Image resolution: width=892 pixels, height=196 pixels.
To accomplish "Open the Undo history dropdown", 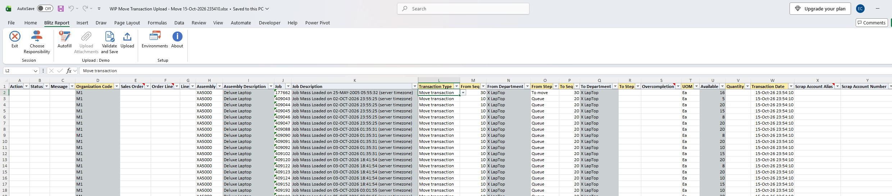I will point(77,9).
